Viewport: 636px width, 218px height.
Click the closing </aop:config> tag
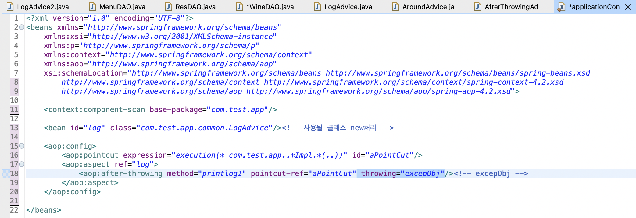click(72, 192)
